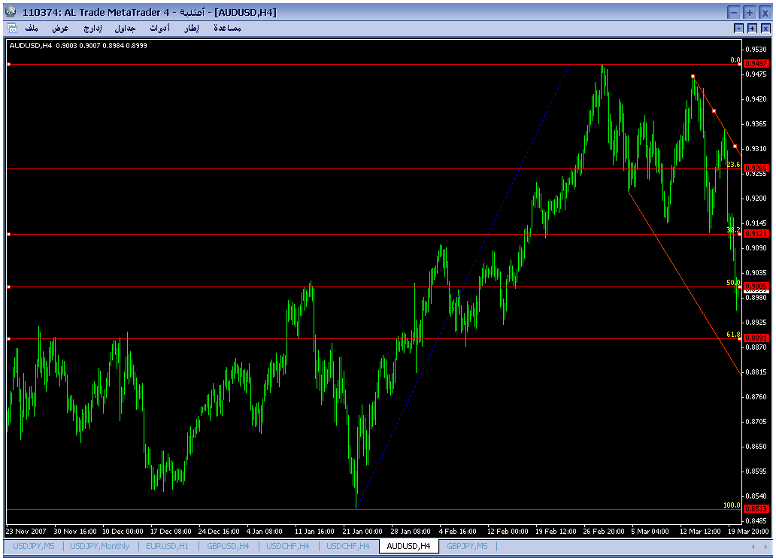Select the 0.8513 Fibonacci 100.0 price label
This screenshot has width=776, height=558.
coord(756,508)
